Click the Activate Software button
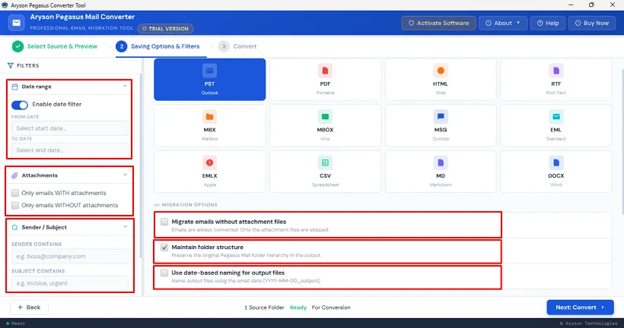The height and width of the screenshot is (328, 624). click(x=438, y=23)
